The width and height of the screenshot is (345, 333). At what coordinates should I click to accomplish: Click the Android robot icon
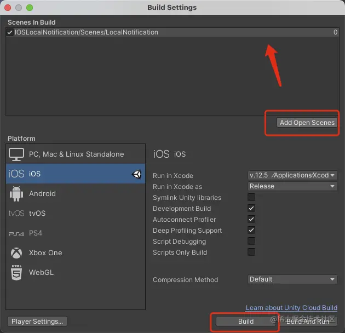tap(16, 194)
